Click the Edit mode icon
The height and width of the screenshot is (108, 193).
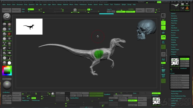163,23
